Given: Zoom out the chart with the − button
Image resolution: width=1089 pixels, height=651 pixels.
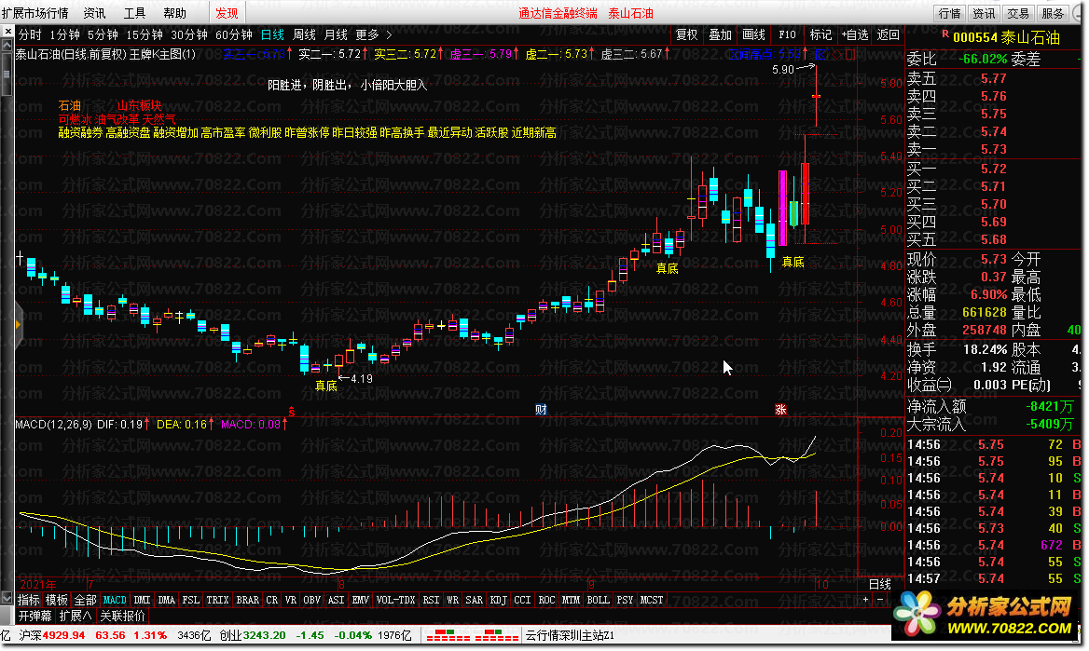Looking at the screenshot, I should (880, 600).
